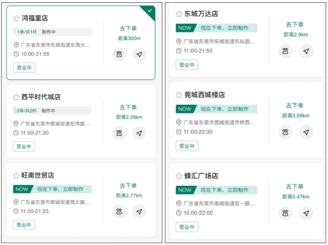The width and height of the screenshot is (328, 245).
Task: Order from 莞城西城楼店 via 去下单
Action: point(295,106)
